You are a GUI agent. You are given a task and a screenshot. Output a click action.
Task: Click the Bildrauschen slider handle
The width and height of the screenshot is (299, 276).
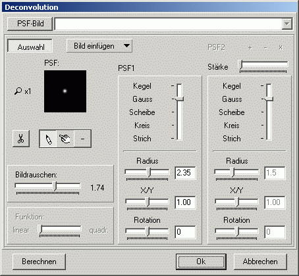point(55,186)
